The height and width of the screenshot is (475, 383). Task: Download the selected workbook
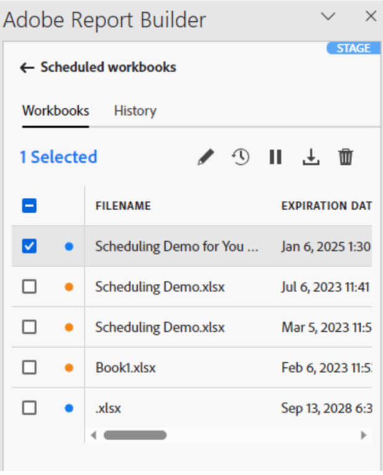311,157
